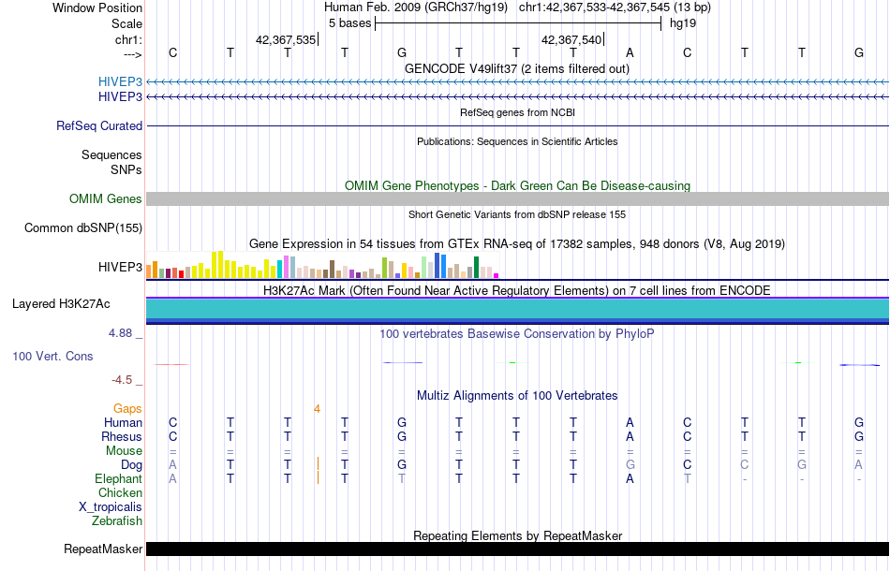
Task: Click base A in the ---> reference sequence row
Action: (630, 52)
